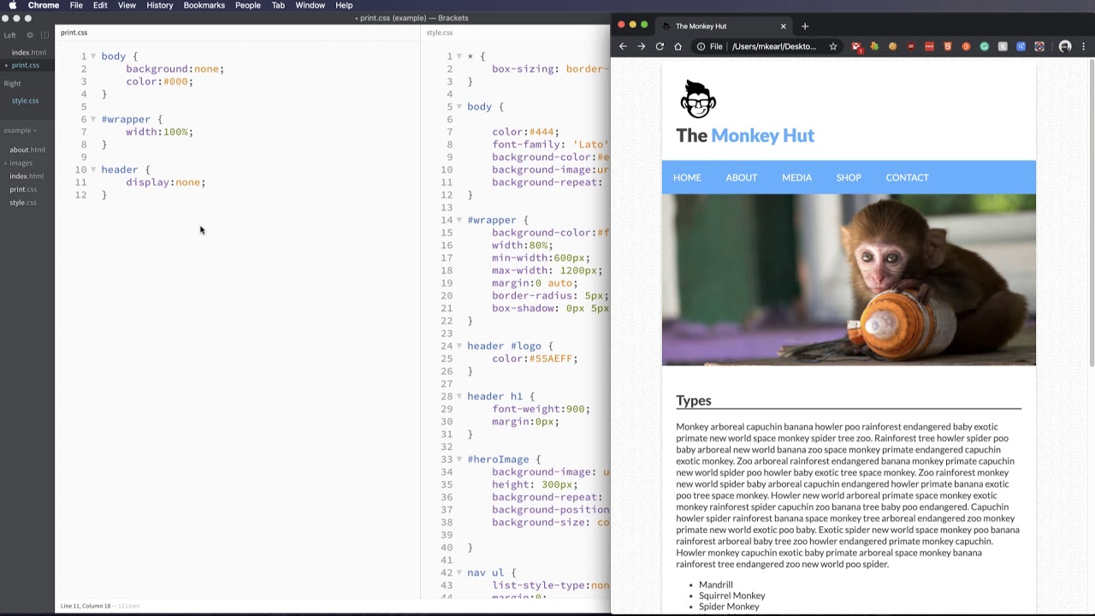This screenshot has width=1095, height=616.
Task: Fold #wrapper rule at line 6 in print.css
Action: [x=93, y=119]
